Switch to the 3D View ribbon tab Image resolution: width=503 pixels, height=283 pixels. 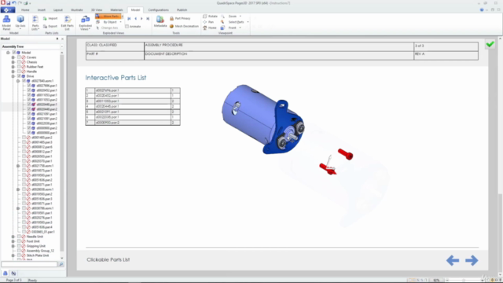click(97, 10)
